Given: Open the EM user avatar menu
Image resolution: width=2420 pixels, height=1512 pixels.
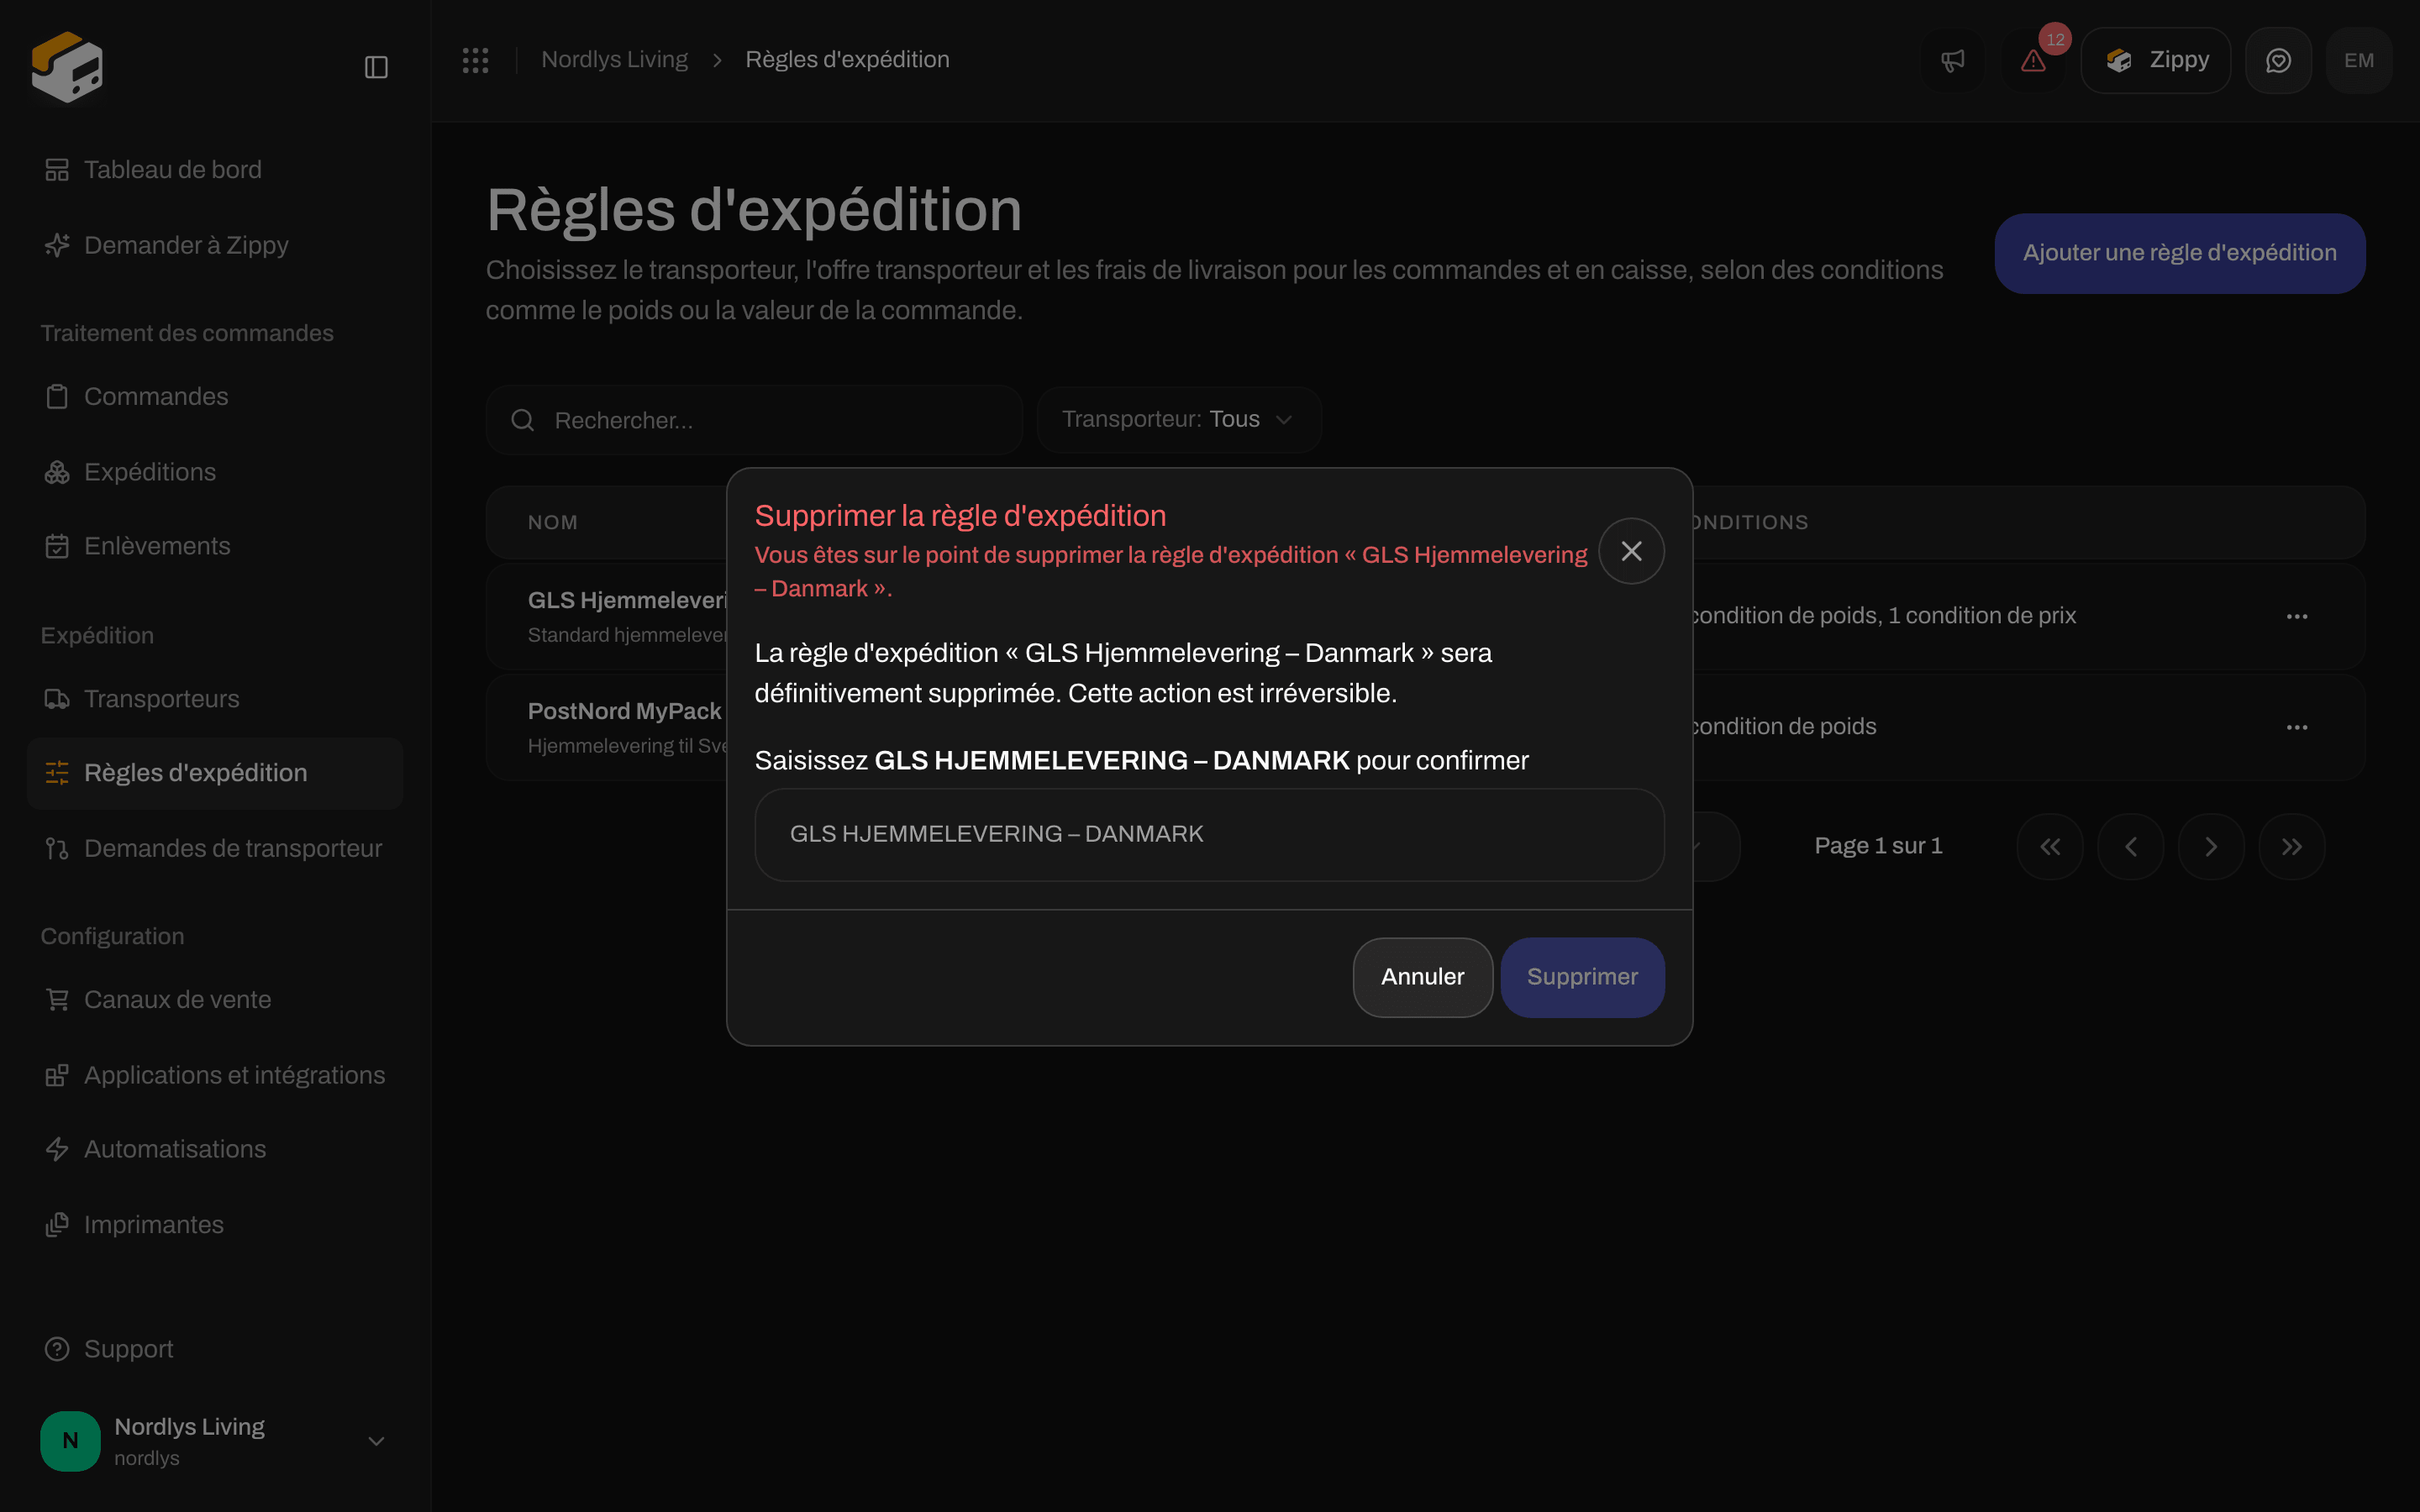Looking at the screenshot, I should (2359, 60).
